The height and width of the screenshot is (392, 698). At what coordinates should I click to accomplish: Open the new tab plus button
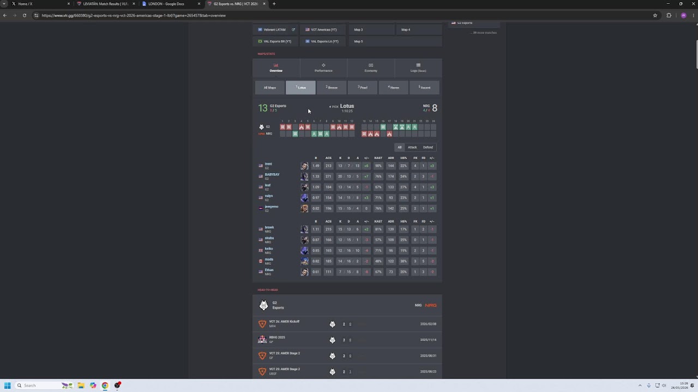click(x=274, y=4)
